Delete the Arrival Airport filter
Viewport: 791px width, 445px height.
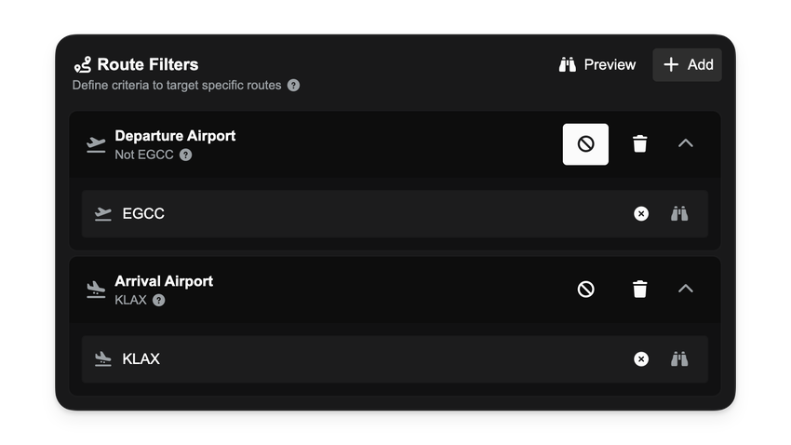[639, 290]
